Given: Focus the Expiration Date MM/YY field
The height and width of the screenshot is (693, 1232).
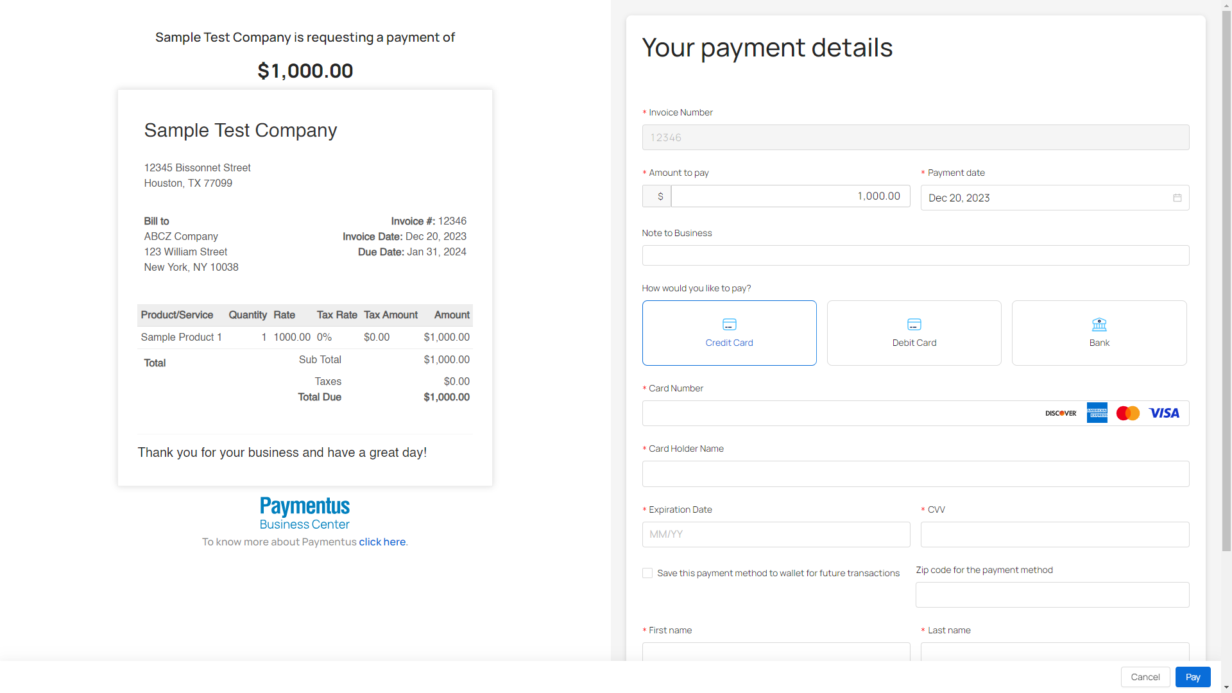Looking at the screenshot, I should click(776, 535).
